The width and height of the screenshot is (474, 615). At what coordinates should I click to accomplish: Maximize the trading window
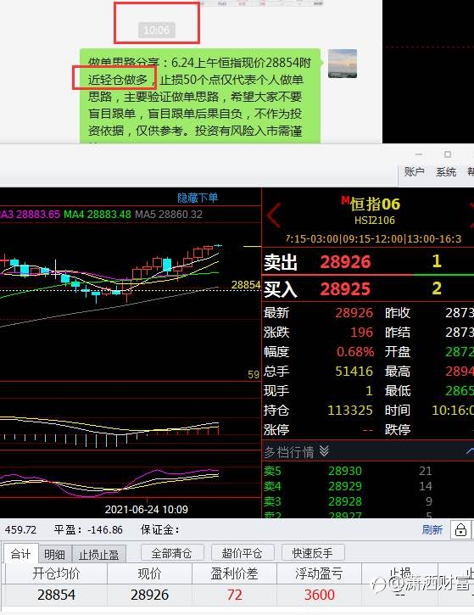coord(448,154)
